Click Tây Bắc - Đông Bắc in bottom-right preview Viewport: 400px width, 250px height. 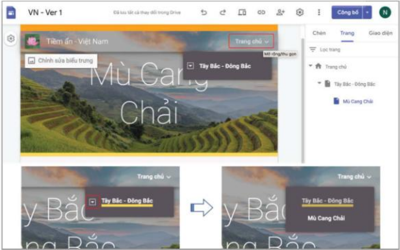pyautogui.click(x=328, y=201)
